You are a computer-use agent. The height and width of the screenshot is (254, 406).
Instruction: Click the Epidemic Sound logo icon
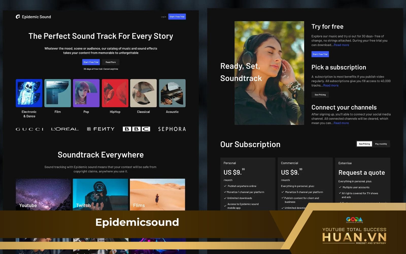[18, 17]
